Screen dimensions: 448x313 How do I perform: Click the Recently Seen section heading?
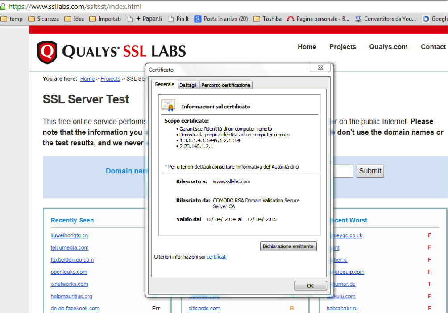72,220
